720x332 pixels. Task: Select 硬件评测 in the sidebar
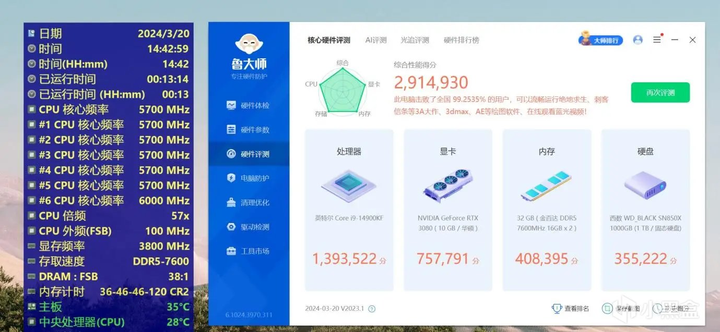(x=249, y=154)
